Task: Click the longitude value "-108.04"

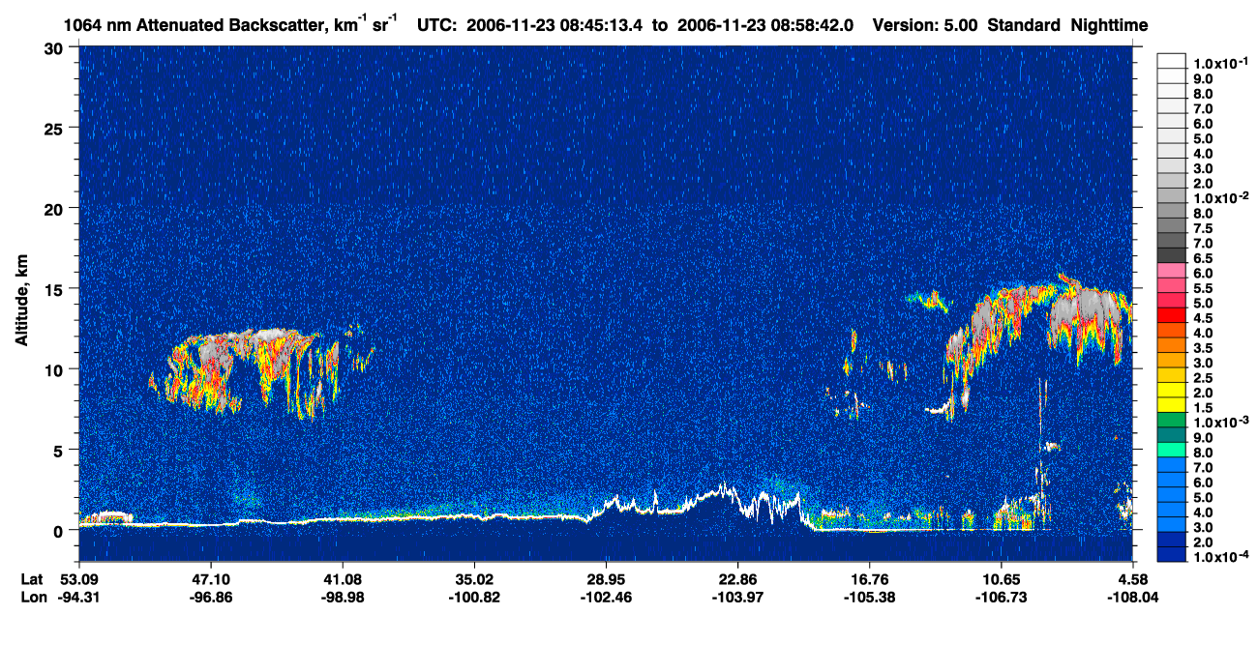Action: pos(1133,597)
